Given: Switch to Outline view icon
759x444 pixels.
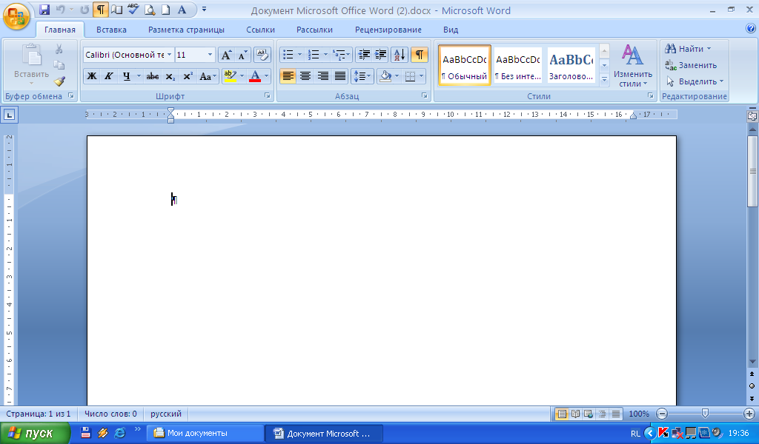Looking at the screenshot, I should pos(602,414).
